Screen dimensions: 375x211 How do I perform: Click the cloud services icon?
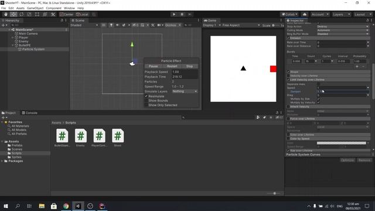305,14
